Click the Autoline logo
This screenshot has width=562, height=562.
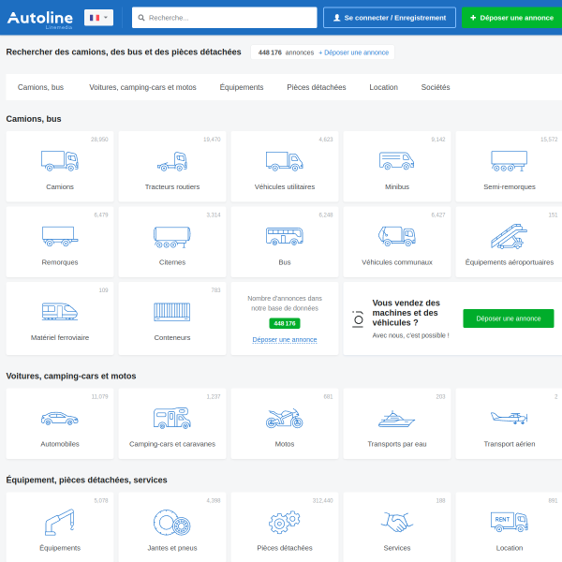39,20
